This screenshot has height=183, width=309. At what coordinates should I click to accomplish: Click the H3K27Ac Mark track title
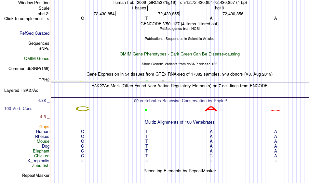180,86
